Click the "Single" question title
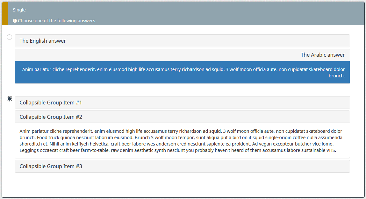 [x=19, y=10]
